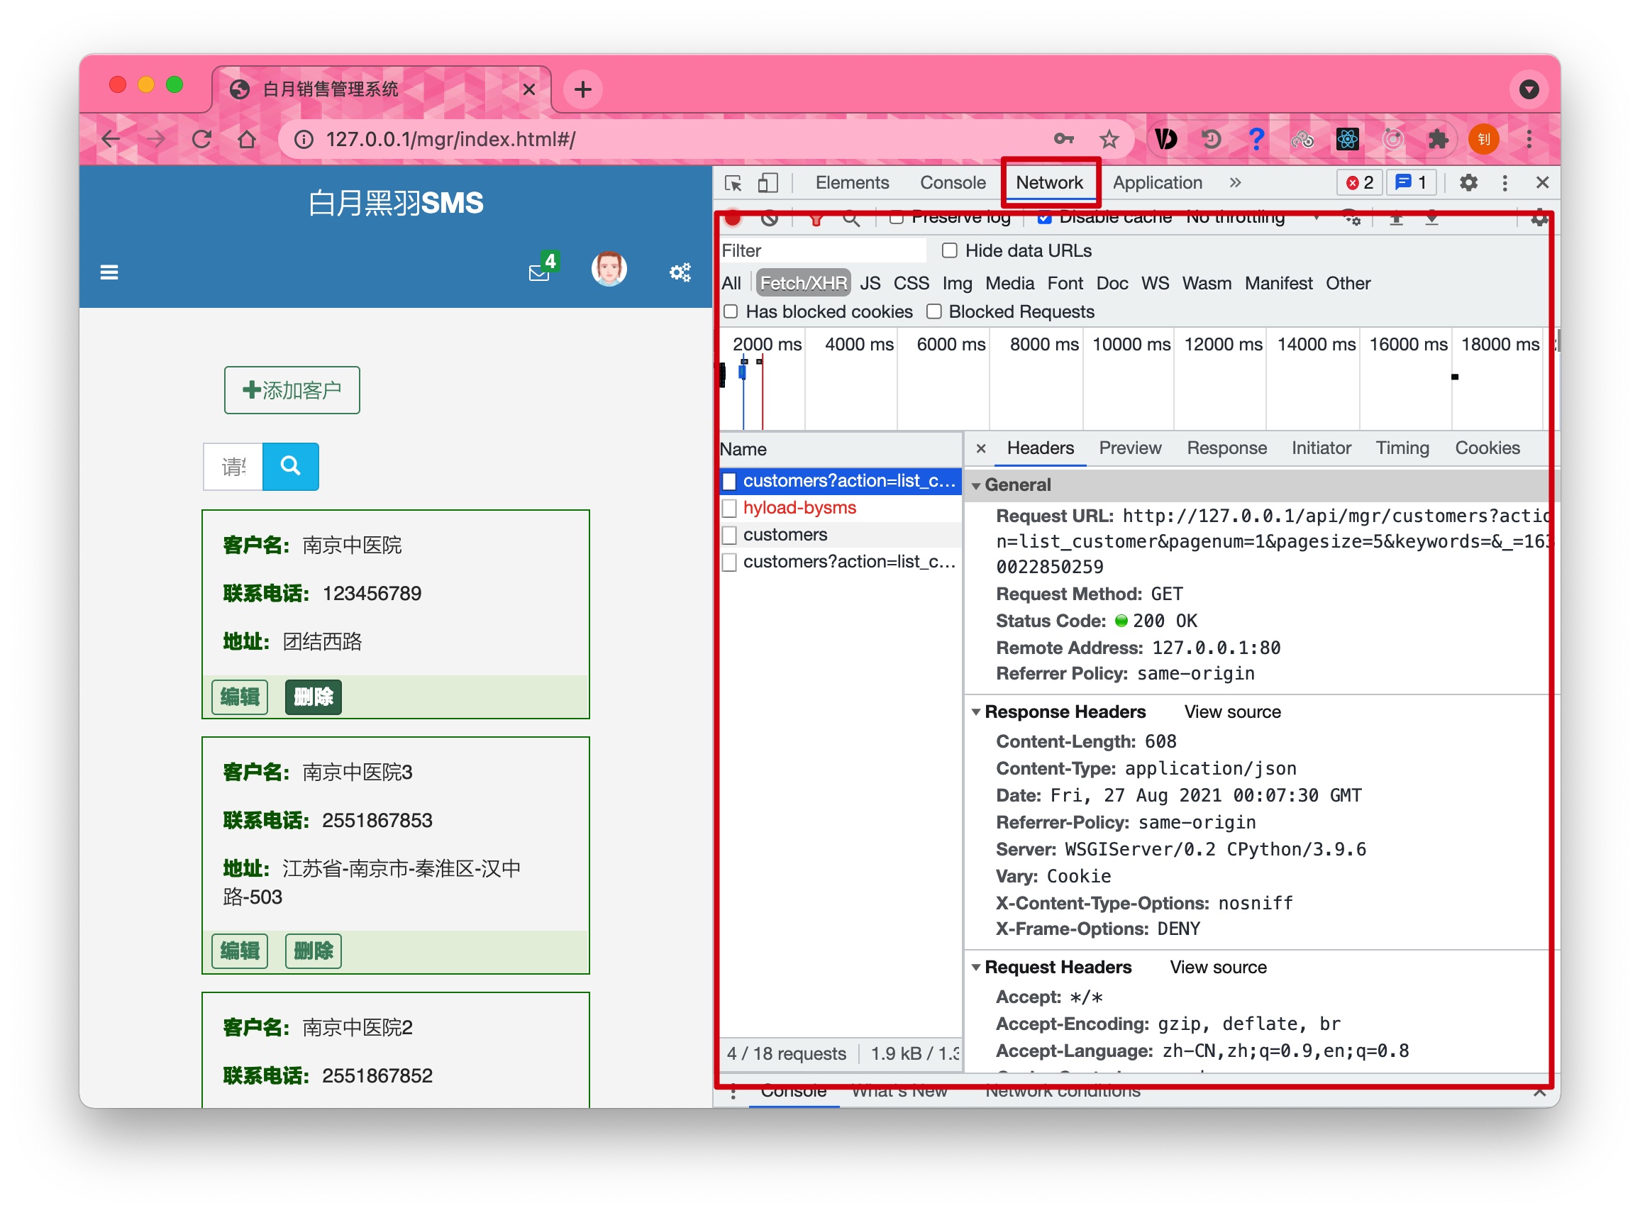Screen dimensions: 1640x1213
Task: Open the Preview tab of request
Action: pyautogui.click(x=1130, y=448)
